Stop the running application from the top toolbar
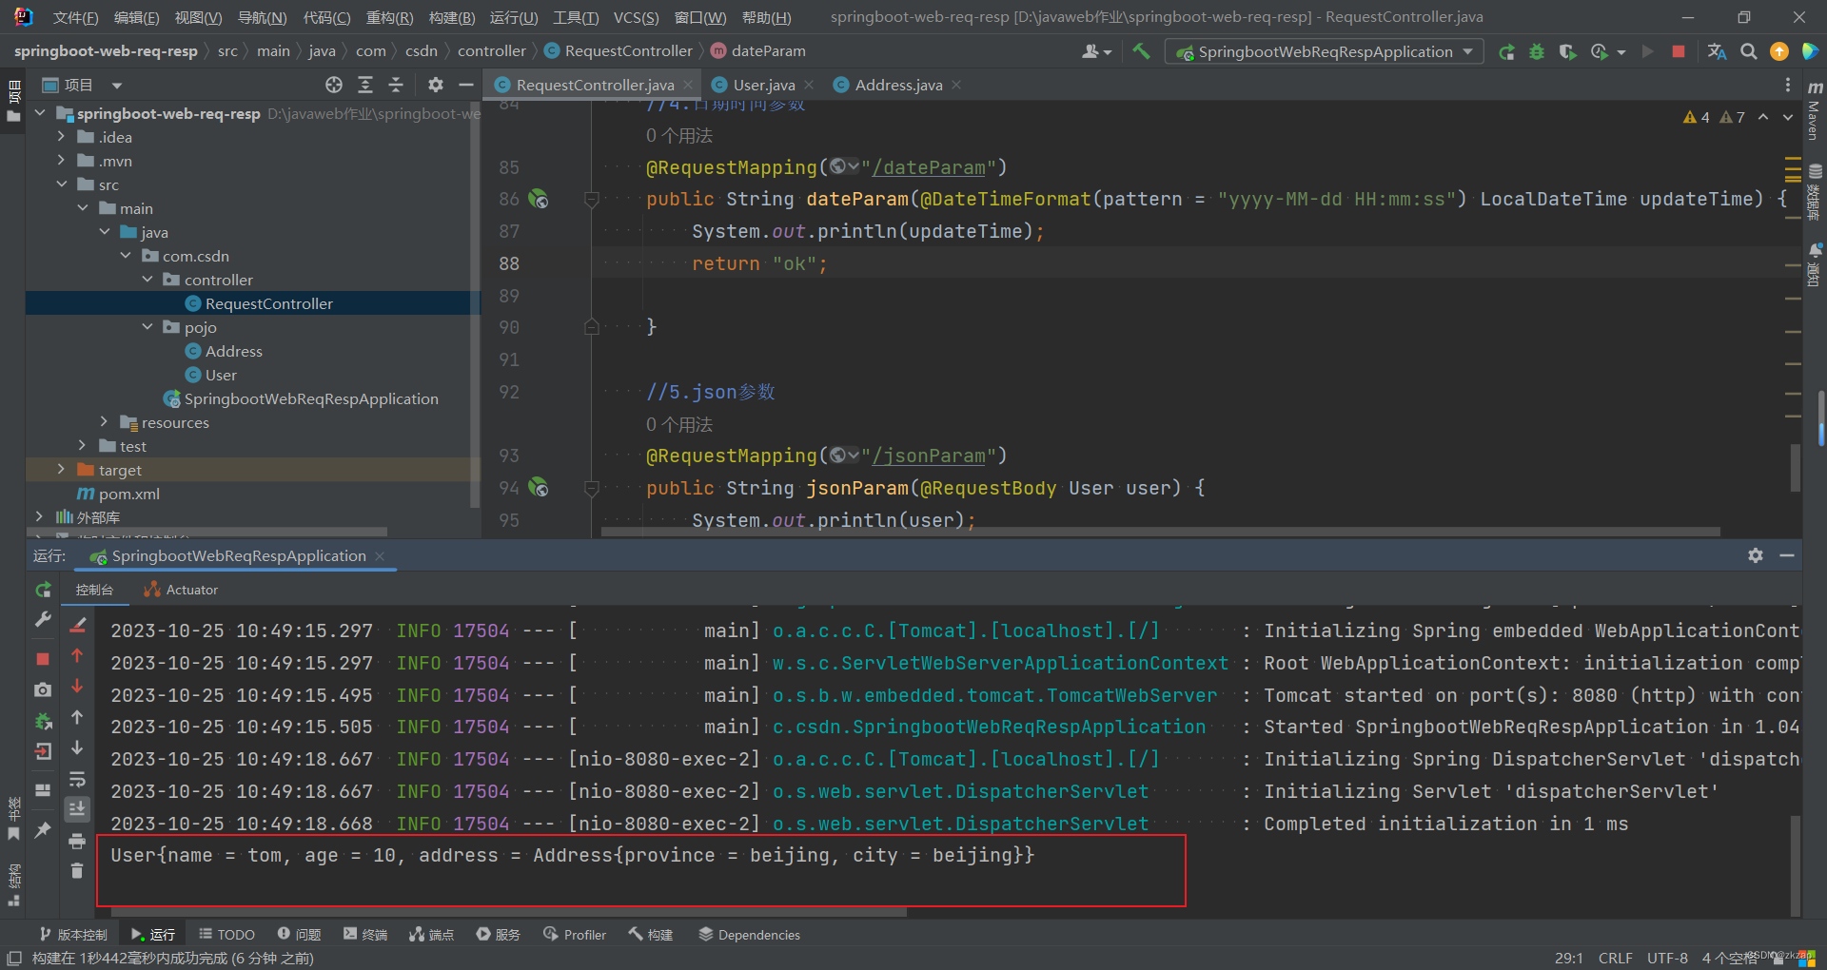 1679,51
